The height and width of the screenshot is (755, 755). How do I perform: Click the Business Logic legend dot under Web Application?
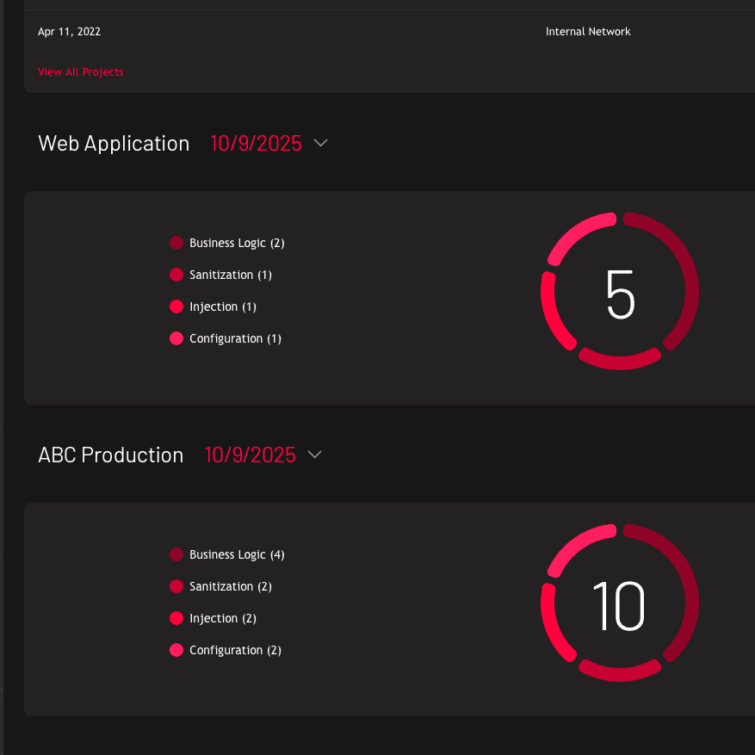[176, 243]
